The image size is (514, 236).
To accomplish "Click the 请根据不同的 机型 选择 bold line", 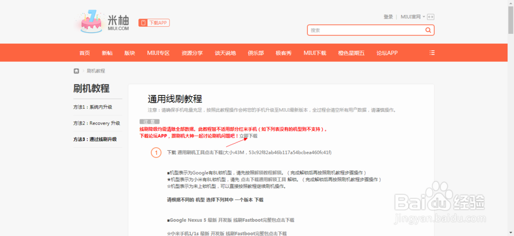I will click(x=215, y=200).
